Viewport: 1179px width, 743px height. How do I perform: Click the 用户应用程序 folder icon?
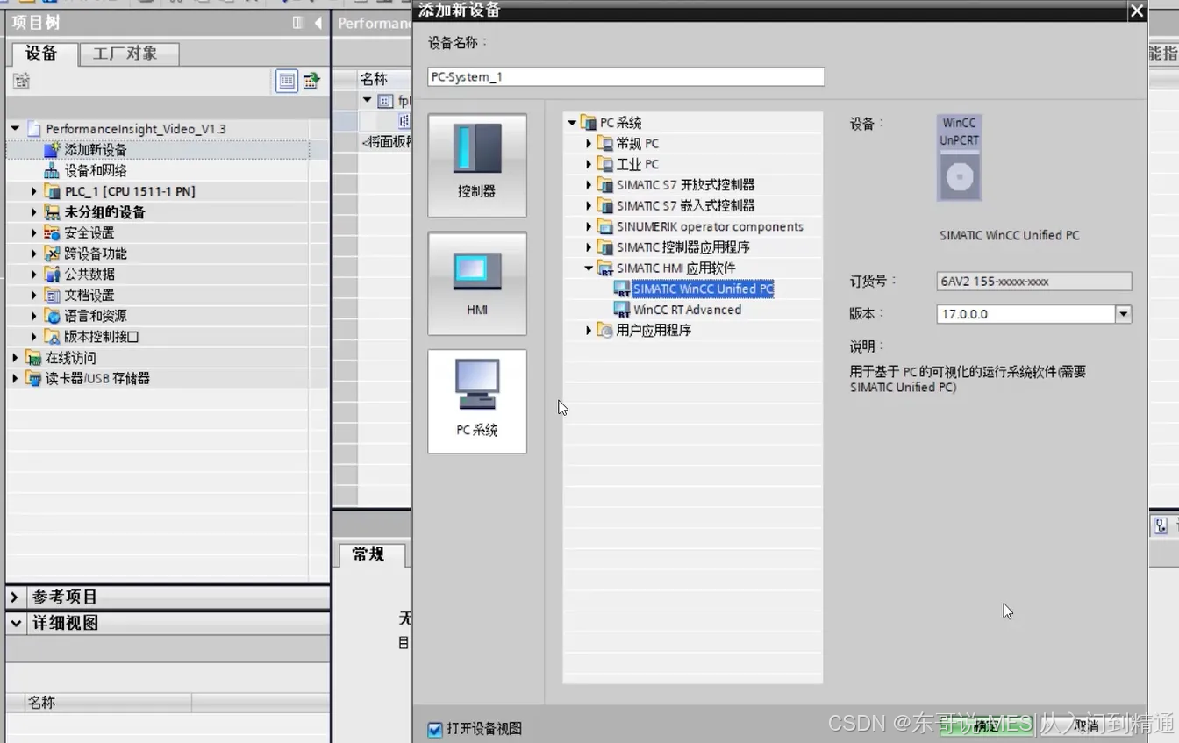(x=605, y=331)
